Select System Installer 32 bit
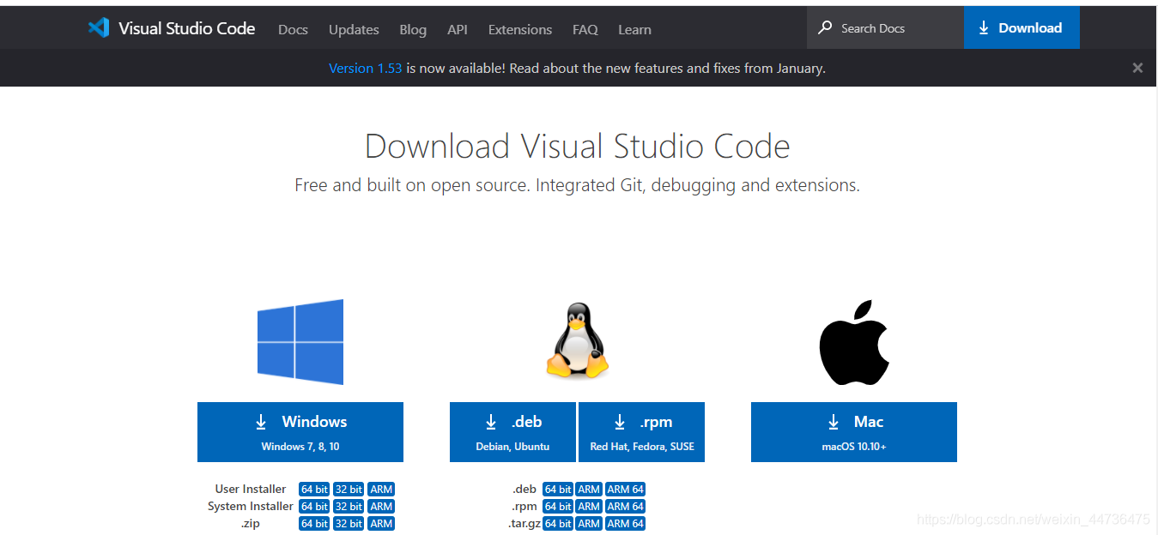This screenshot has width=1158, height=535. (349, 507)
